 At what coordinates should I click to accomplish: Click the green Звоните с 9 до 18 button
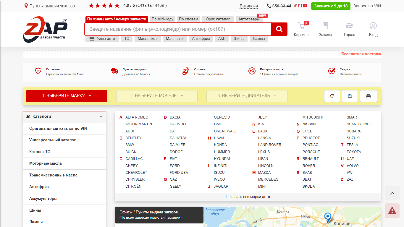coord(331,6)
